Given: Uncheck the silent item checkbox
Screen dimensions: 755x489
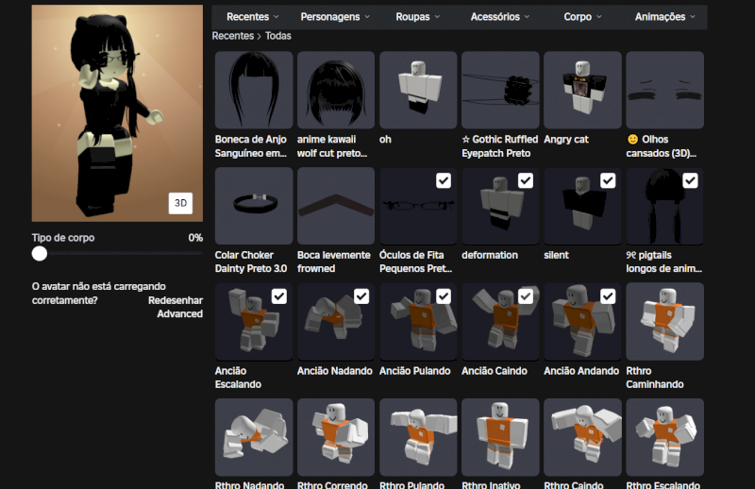Looking at the screenshot, I should click(x=608, y=180).
